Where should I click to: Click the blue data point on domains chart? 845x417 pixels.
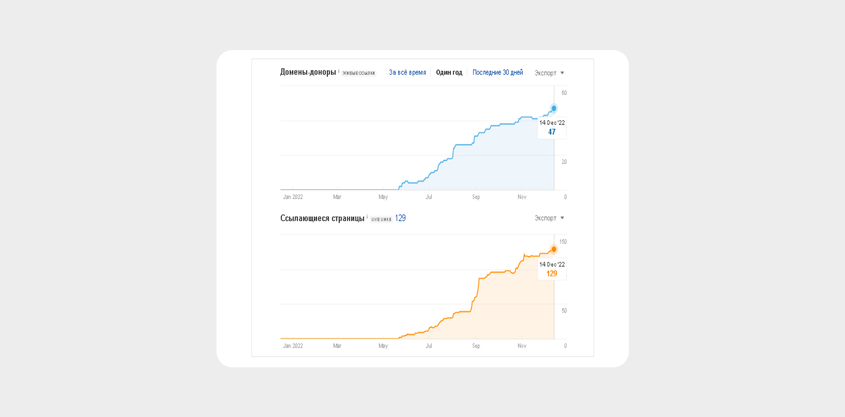point(554,108)
